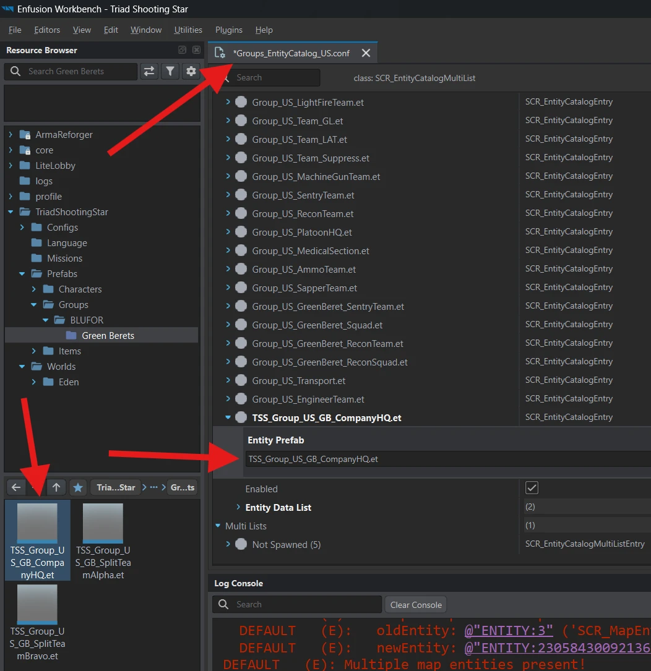Click the document icon on Groups_EntityCatalog_US.conf tab
Viewport: 651px width, 671px height.
click(220, 53)
